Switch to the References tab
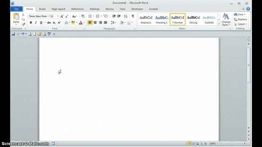The image size is (262, 147). [77, 9]
